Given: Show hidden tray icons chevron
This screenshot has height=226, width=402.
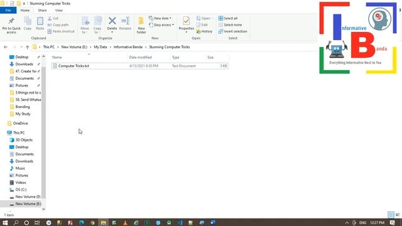Looking at the screenshot, I should 347,223.
